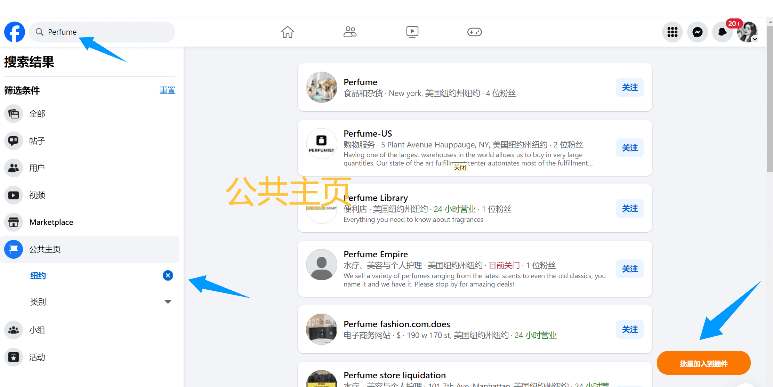Click the 帖子 speech bubble icon
Screen dimensions: 773x387
point(14,141)
